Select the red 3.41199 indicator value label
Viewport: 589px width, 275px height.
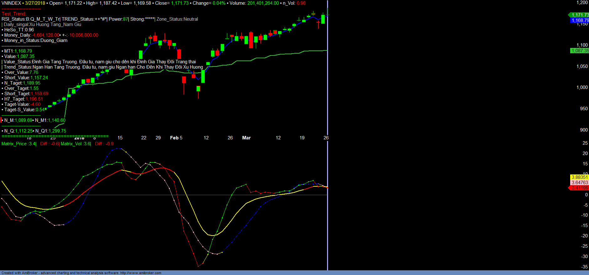coord(580,188)
